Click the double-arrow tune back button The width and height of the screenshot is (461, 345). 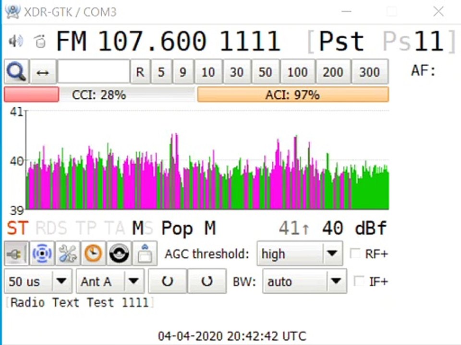43,71
